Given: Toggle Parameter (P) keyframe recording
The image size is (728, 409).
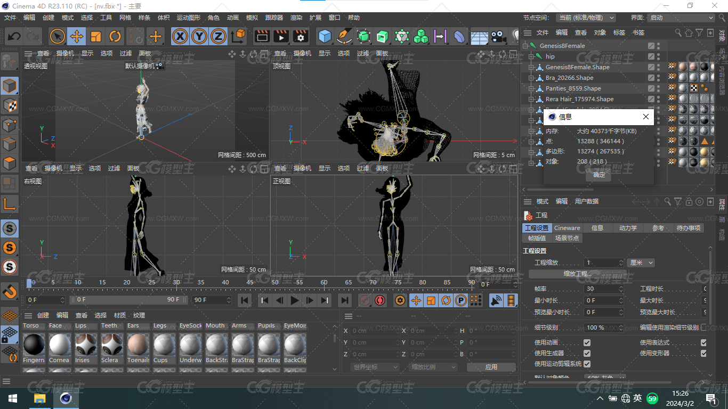Looking at the screenshot, I should [x=461, y=300].
